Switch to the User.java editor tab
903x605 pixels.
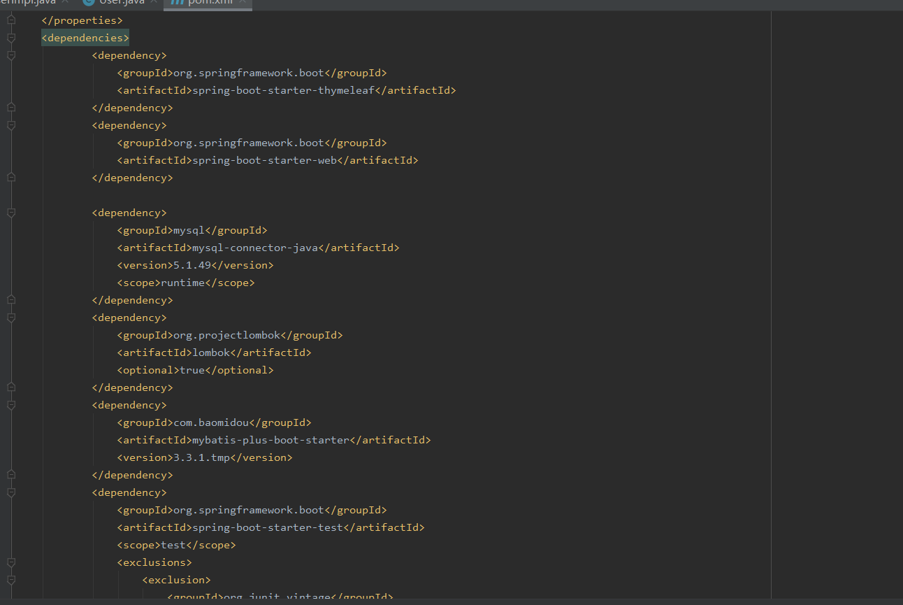coord(121,3)
